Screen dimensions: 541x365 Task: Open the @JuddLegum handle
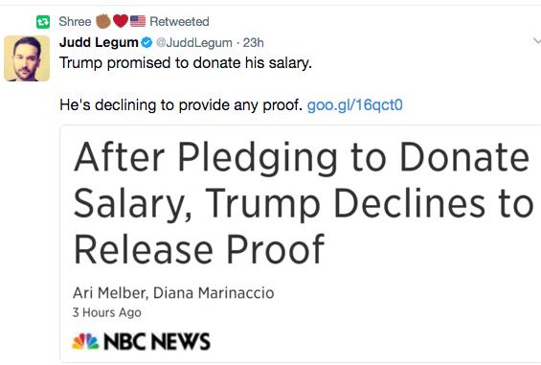coord(194,43)
